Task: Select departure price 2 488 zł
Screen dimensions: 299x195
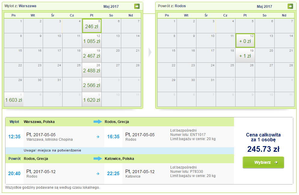Action: (x=92, y=70)
